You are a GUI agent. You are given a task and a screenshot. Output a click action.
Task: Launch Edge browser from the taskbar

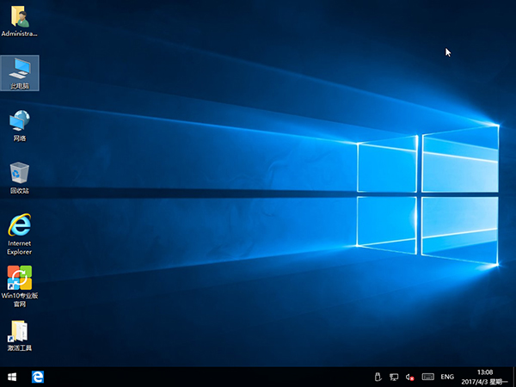38,377
